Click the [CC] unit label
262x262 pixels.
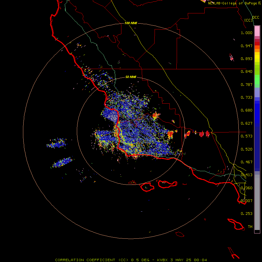[x=249, y=20]
